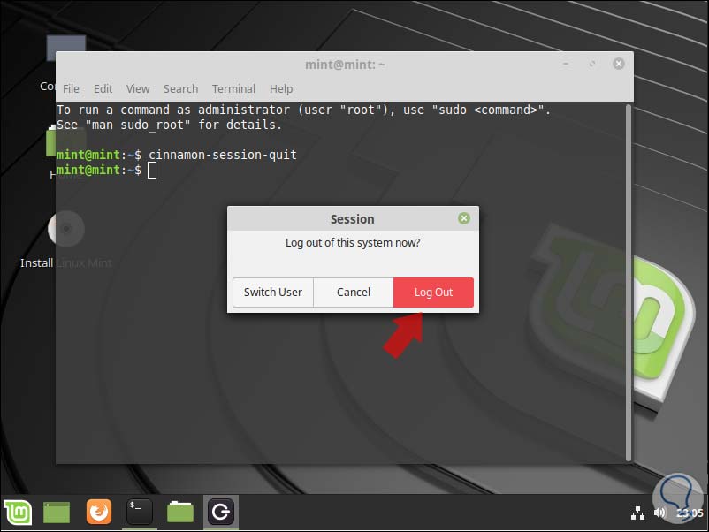This screenshot has height=532, width=709.
Task: Open the File menu in the terminal
Action: click(x=71, y=89)
